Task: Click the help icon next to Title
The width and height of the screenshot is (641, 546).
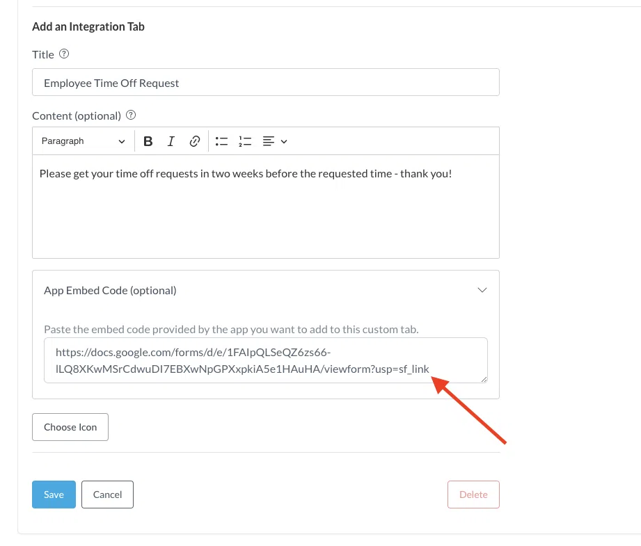Action: [64, 54]
